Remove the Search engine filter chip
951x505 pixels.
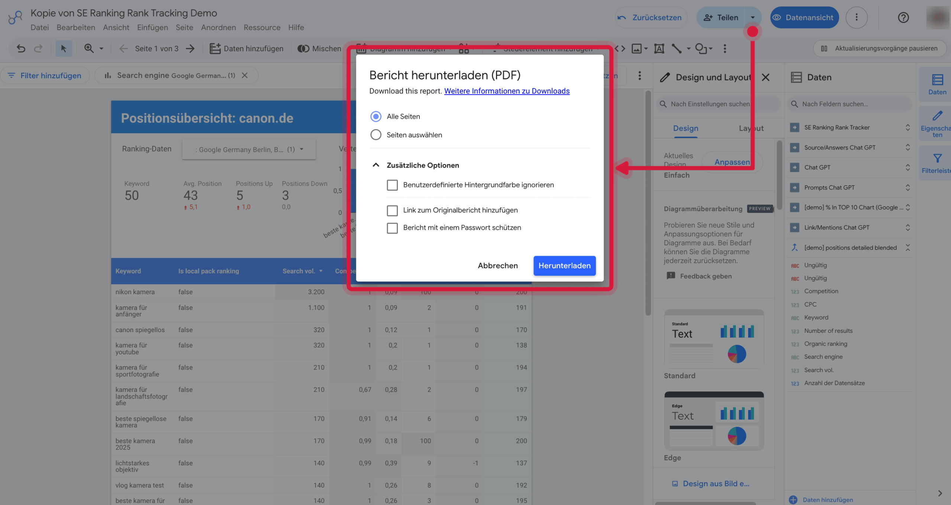click(245, 75)
